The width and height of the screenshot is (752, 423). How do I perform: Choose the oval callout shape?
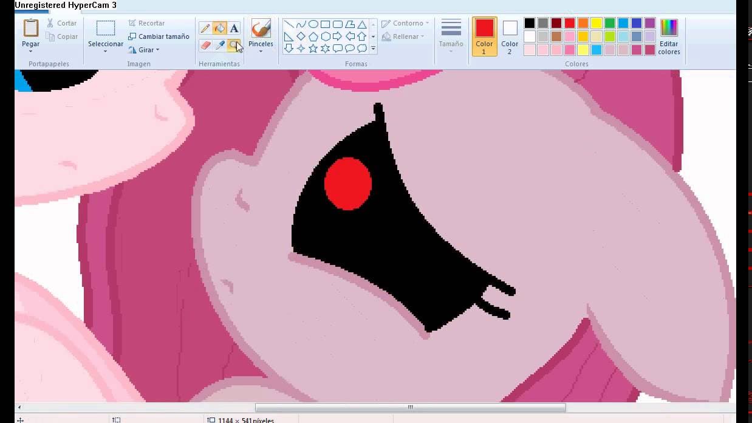tap(350, 48)
